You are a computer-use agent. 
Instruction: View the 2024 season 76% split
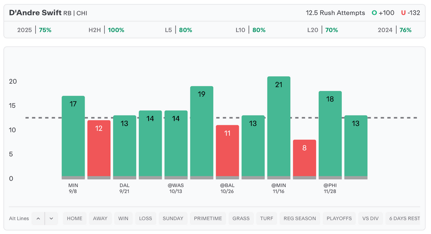pyautogui.click(x=394, y=30)
